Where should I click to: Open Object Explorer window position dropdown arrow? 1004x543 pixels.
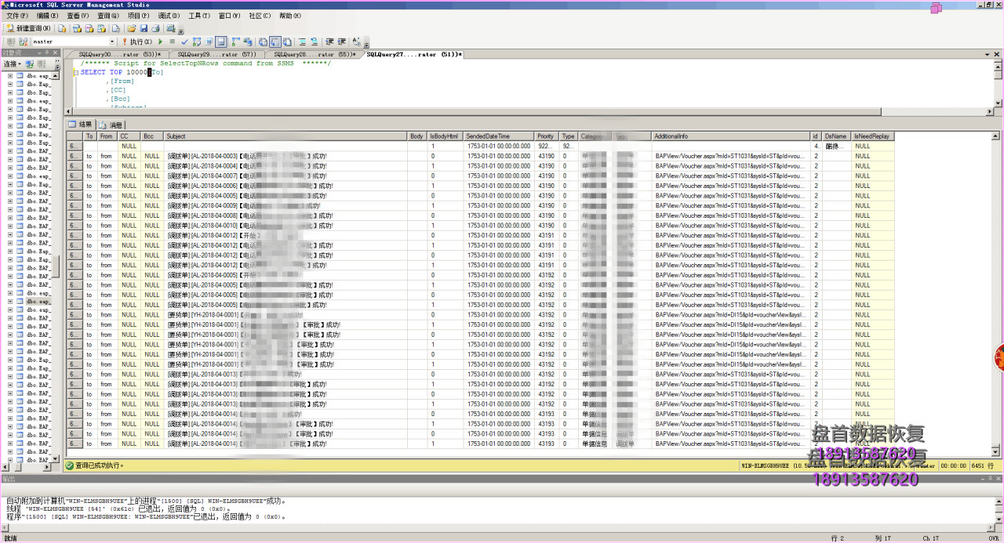(39, 53)
